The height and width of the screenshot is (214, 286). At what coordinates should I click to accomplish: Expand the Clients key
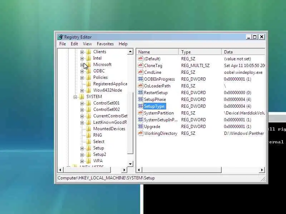tap(82, 52)
